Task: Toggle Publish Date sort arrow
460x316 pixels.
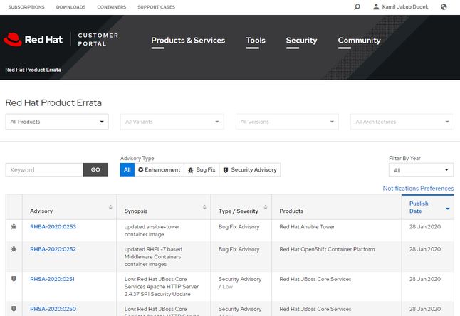Action: (x=447, y=209)
